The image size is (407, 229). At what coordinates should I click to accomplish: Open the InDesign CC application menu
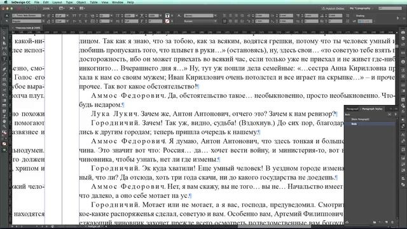pos(20,2)
